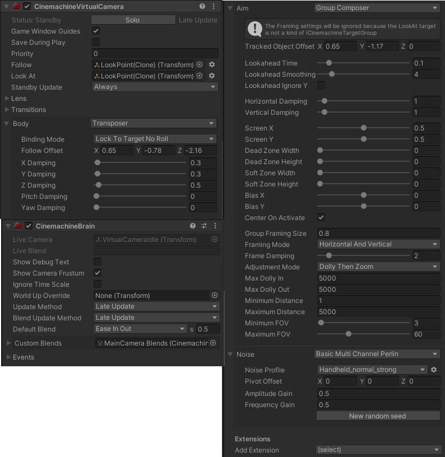Click the warning icon in Aim message box

point(255,29)
